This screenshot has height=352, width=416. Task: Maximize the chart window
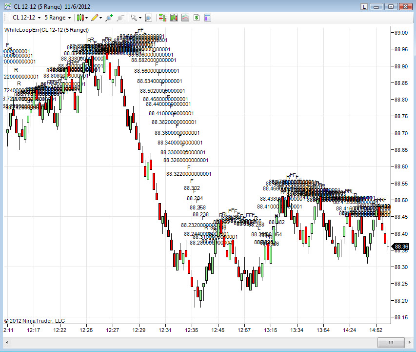391,7
